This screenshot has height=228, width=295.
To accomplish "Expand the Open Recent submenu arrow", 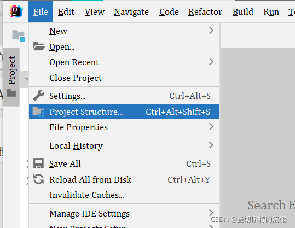I will point(211,61).
